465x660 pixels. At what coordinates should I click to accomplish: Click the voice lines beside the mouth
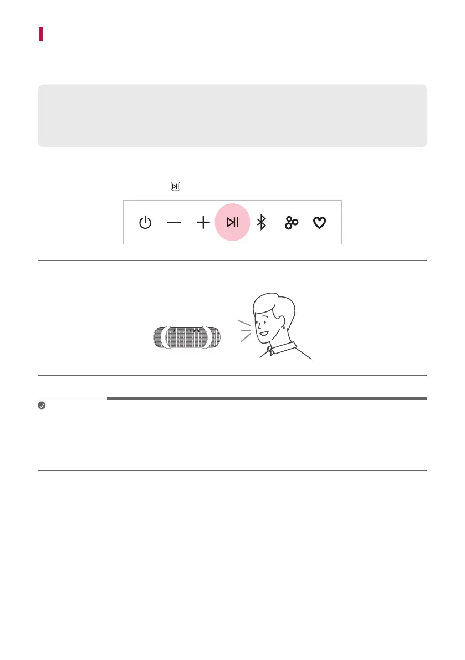coord(245,331)
